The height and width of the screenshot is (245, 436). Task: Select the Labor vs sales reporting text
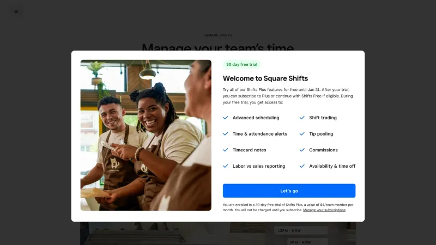[259, 166]
